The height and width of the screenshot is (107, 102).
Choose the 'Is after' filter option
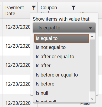click(62, 66)
